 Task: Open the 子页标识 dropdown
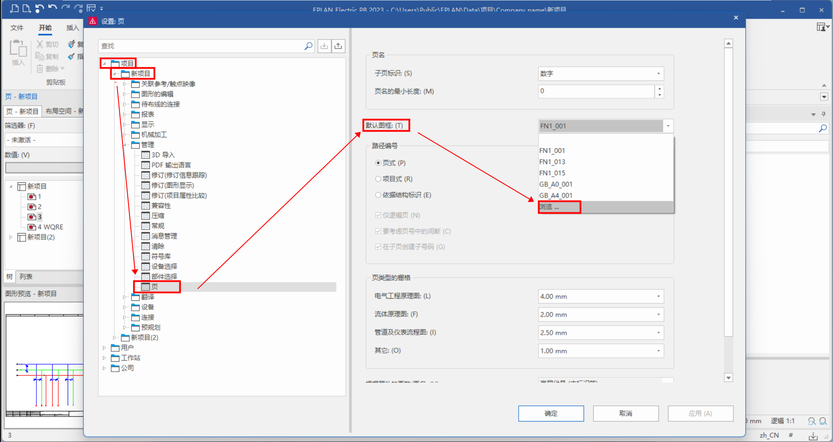click(658, 73)
